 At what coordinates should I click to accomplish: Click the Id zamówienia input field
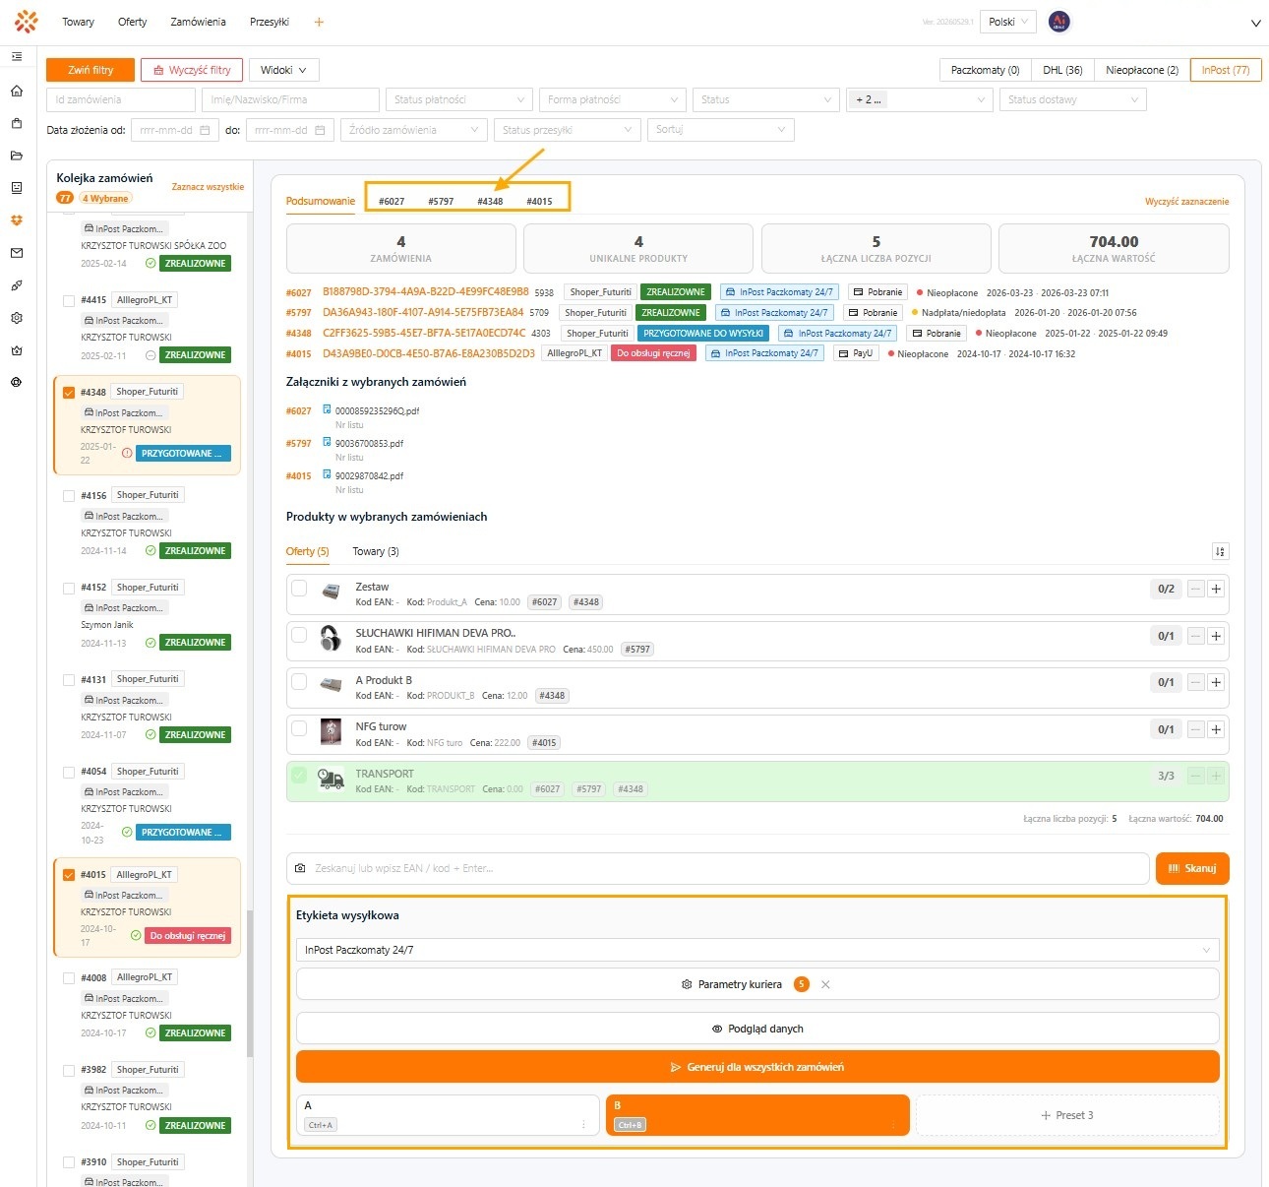tap(121, 99)
